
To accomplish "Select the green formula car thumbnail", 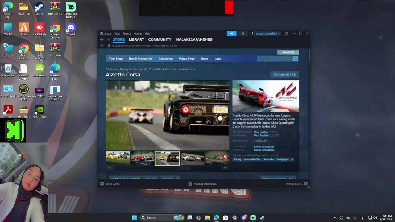I will click(x=217, y=158).
